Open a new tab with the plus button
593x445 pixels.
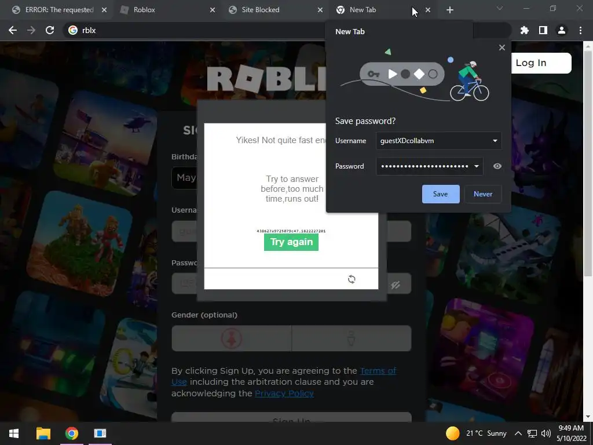(x=449, y=10)
